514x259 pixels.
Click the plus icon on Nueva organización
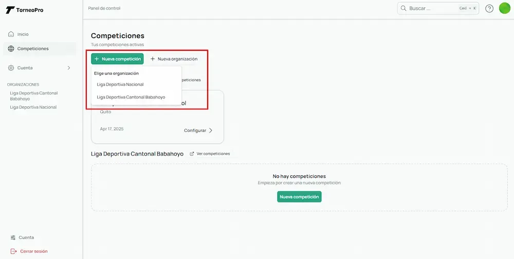point(153,59)
